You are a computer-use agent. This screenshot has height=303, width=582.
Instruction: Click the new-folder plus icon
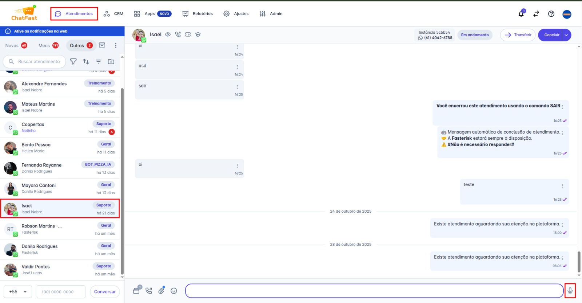tap(111, 62)
